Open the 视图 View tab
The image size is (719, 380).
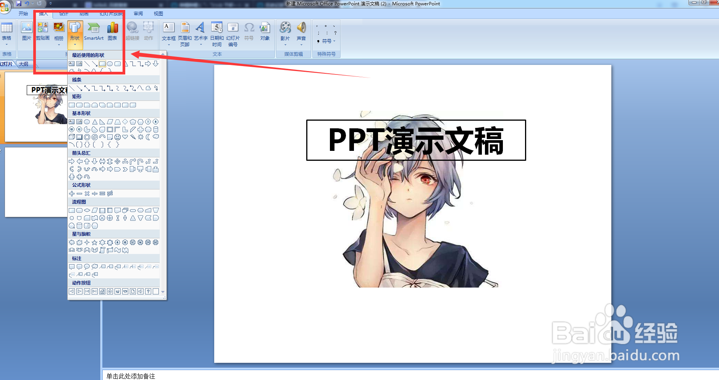(x=158, y=14)
